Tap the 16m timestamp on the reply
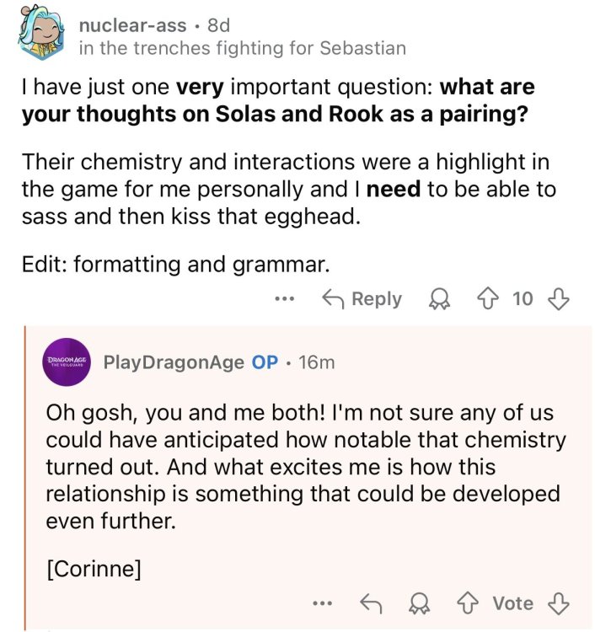 click(316, 362)
